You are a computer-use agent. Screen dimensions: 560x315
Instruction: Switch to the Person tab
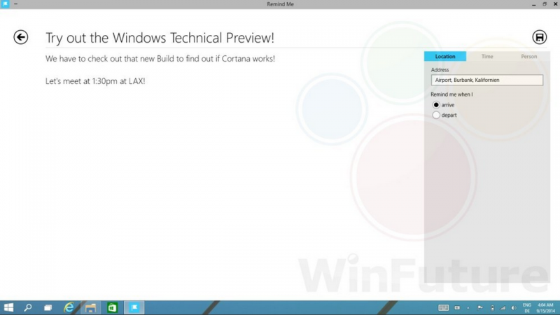pyautogui.click(x=528, y=56)
